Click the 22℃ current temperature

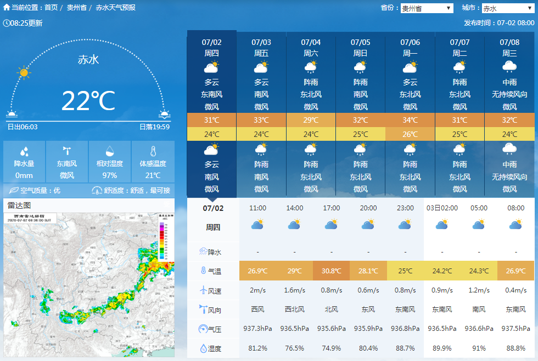click(x=88, y=101)
